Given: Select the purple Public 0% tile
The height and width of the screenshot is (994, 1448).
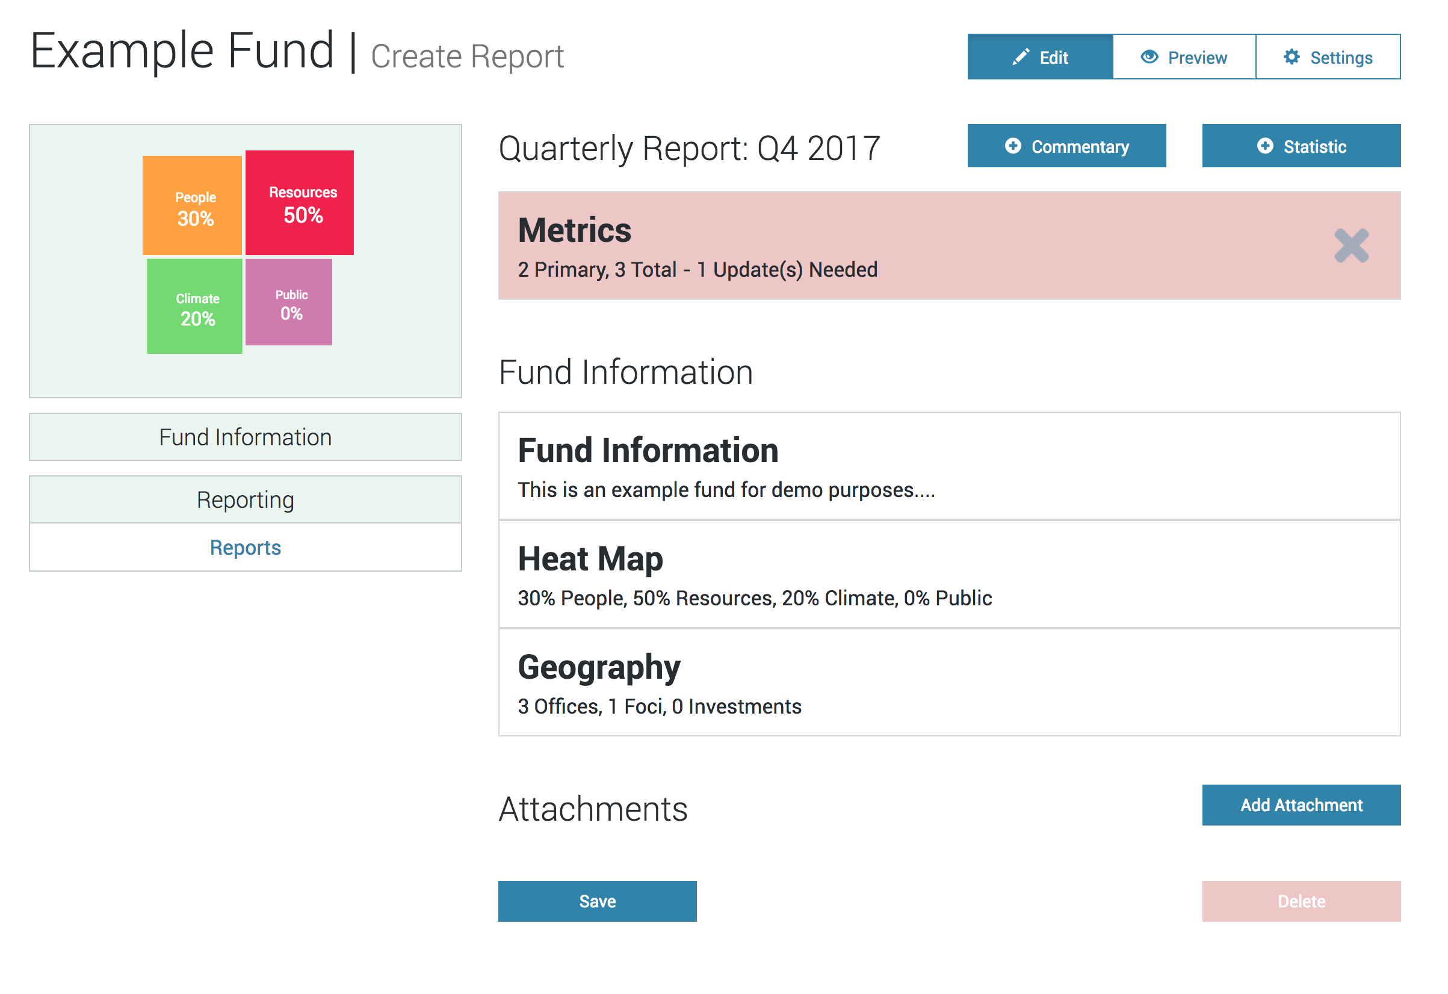Looking at the screenshot, I should tap(288, 302).
